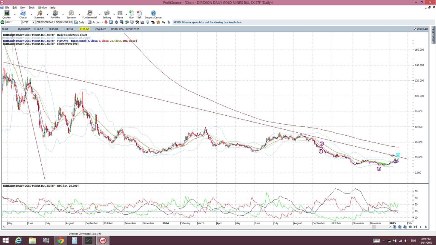The height and width of the screenshot is (245, 436).
Task: Open the Charts toolbar button
Action: coord(23,14)
